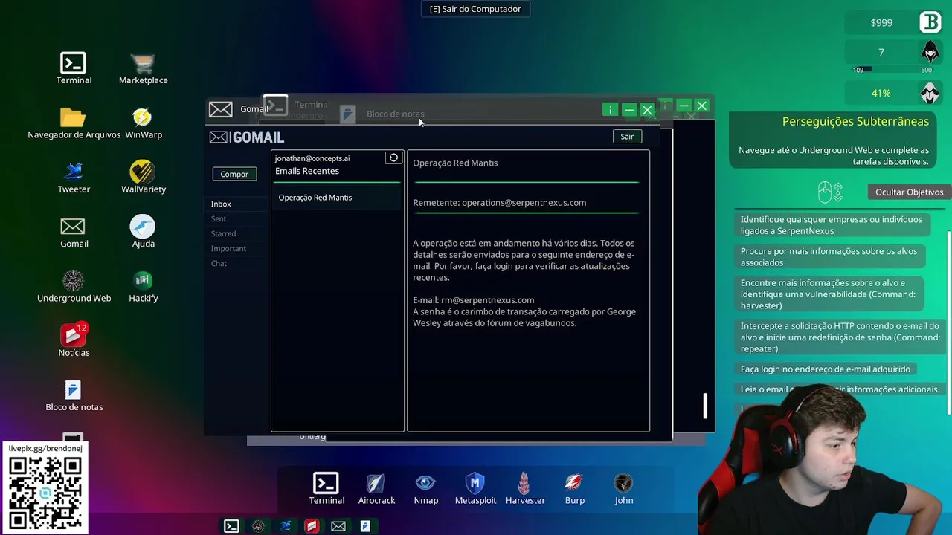Image resolution: width=952 pixels, height=535 pixels.
Task: Click the 41% status mask icon
Action: pyautogui.click(x=930, y=93)
